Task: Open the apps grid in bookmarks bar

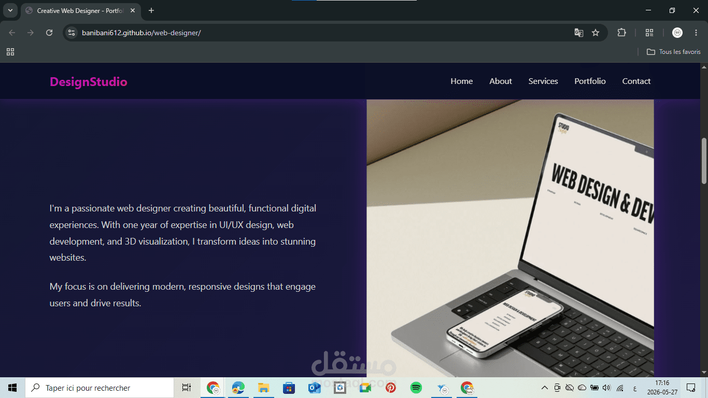Action: (x=10, y=52)
